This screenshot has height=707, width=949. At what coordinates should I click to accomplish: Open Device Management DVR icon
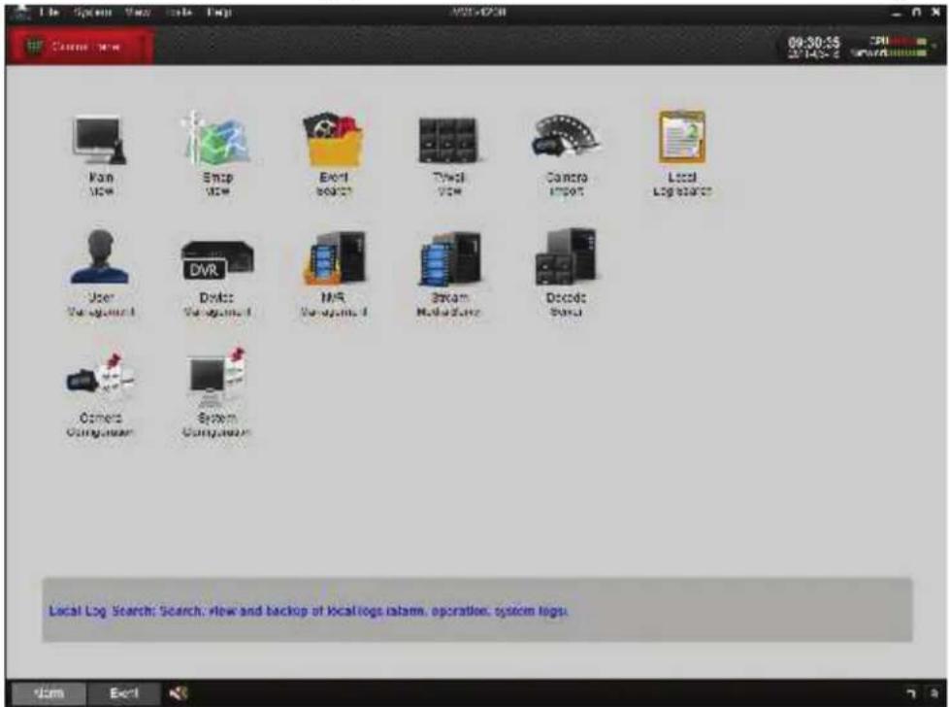(x=217, y=260)
